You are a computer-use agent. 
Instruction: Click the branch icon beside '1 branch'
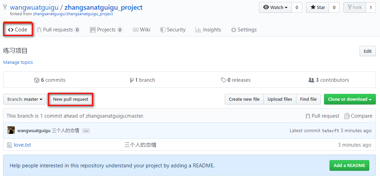132,80
